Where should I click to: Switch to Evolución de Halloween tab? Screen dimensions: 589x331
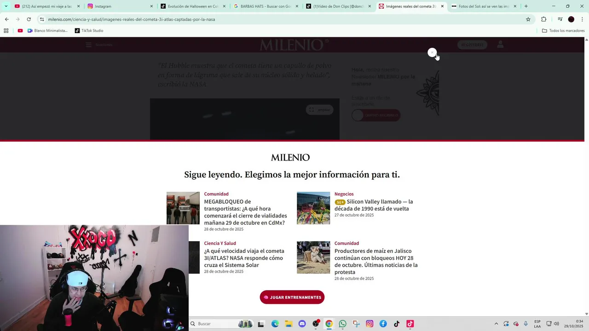(x=192, y=6)
